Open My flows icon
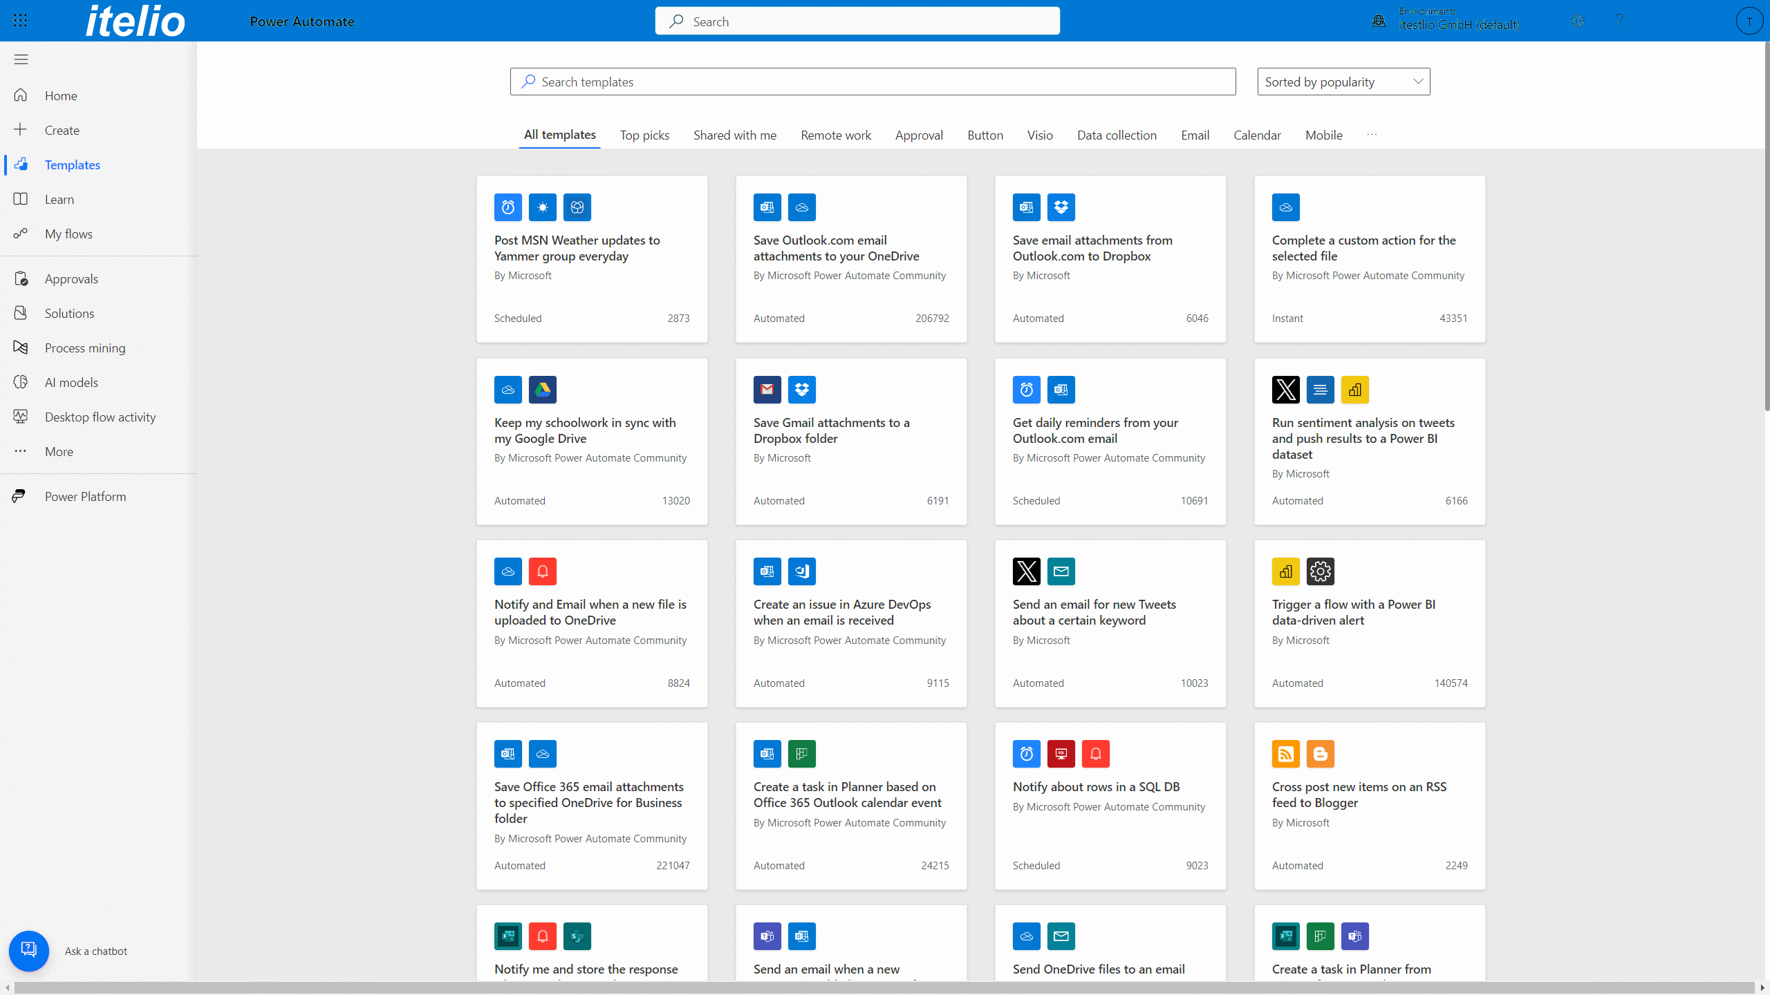1770x995 pixels. point(21,234)
